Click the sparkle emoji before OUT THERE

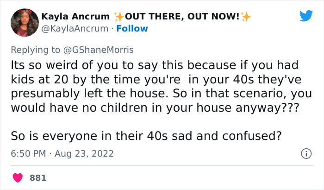119,17
